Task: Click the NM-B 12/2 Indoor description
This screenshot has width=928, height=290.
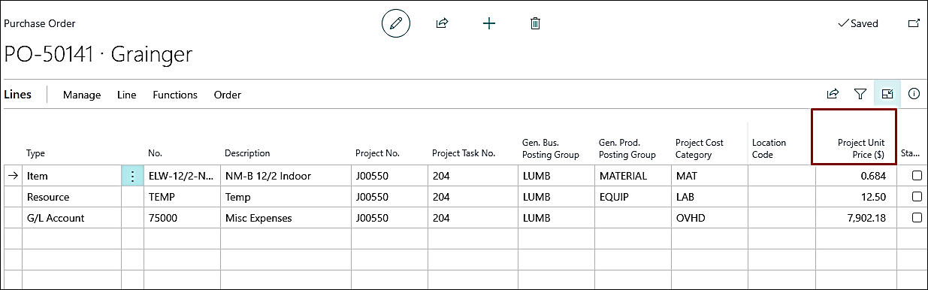Action: pyautogui.click(x=286, y=176)
